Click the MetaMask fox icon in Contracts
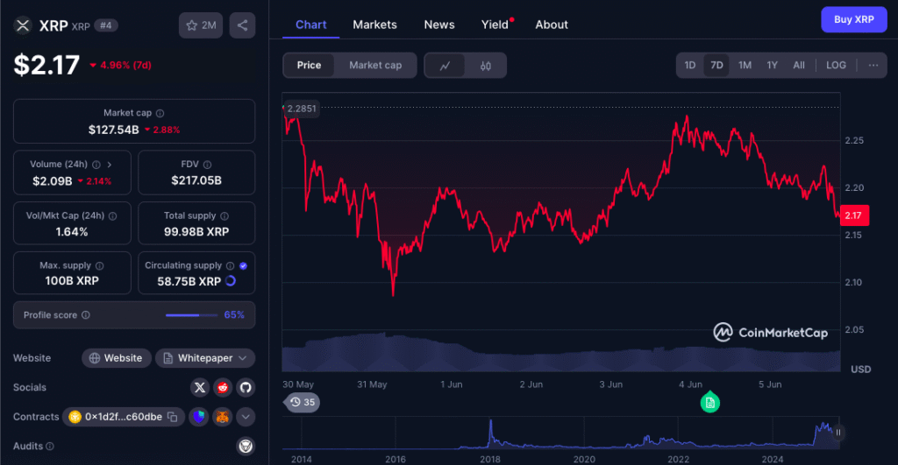 pos(222,417)
